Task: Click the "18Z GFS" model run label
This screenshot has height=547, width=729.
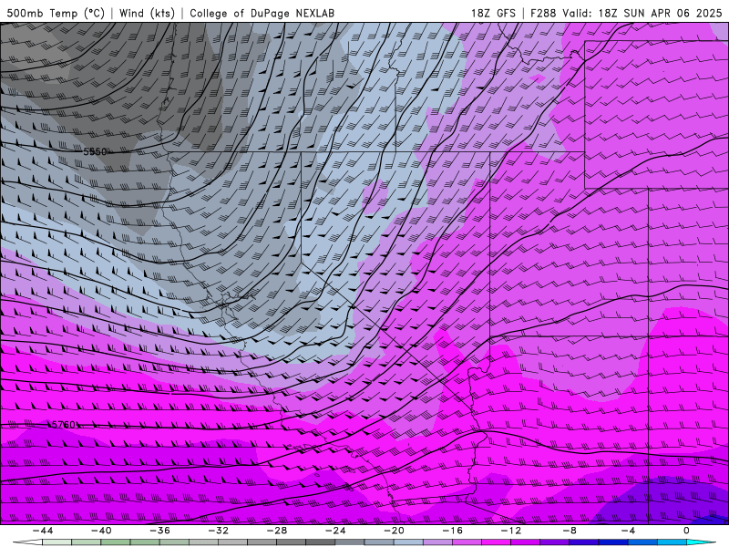Action: [x=493, y=14]
